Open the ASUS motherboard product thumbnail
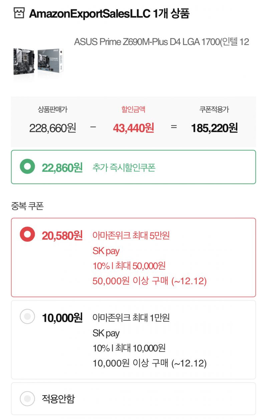This screenshot has width=267, height=419. tap(38, 62)
